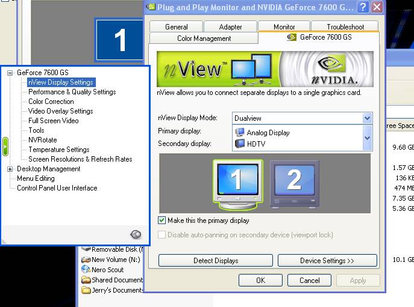Screen dimensions: 414x307
Task: Open Jerry's Documents folder icon
Action: coord(86,290)
